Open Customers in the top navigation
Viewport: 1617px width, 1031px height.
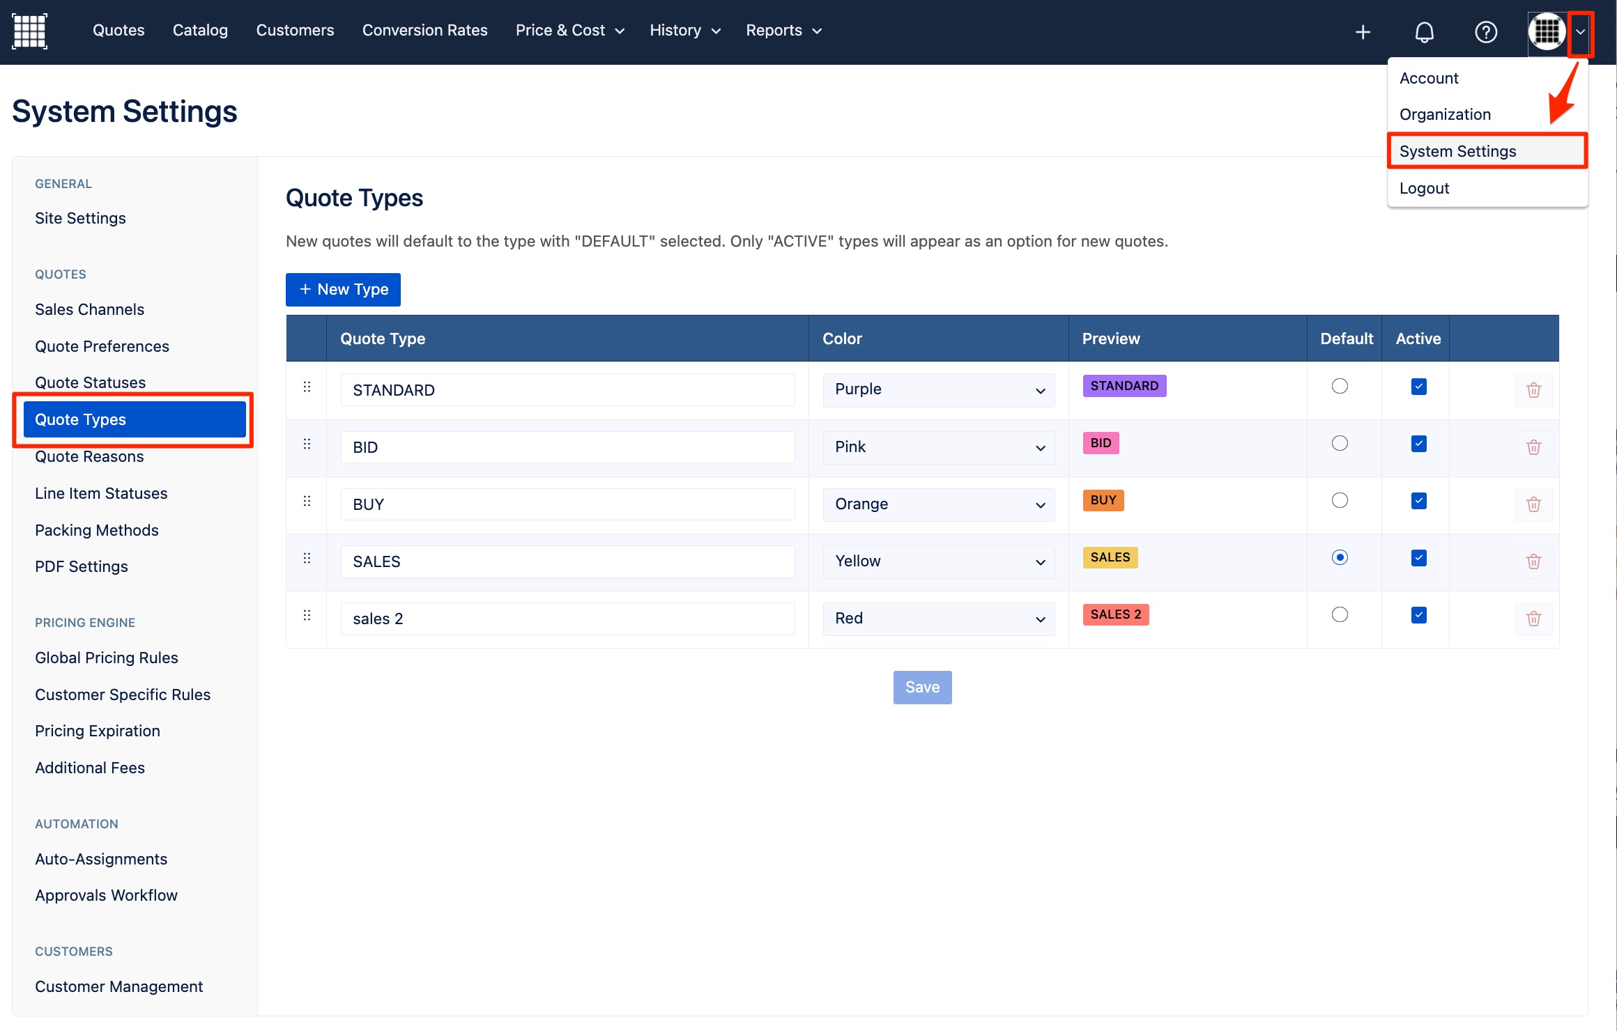(295, 31)
